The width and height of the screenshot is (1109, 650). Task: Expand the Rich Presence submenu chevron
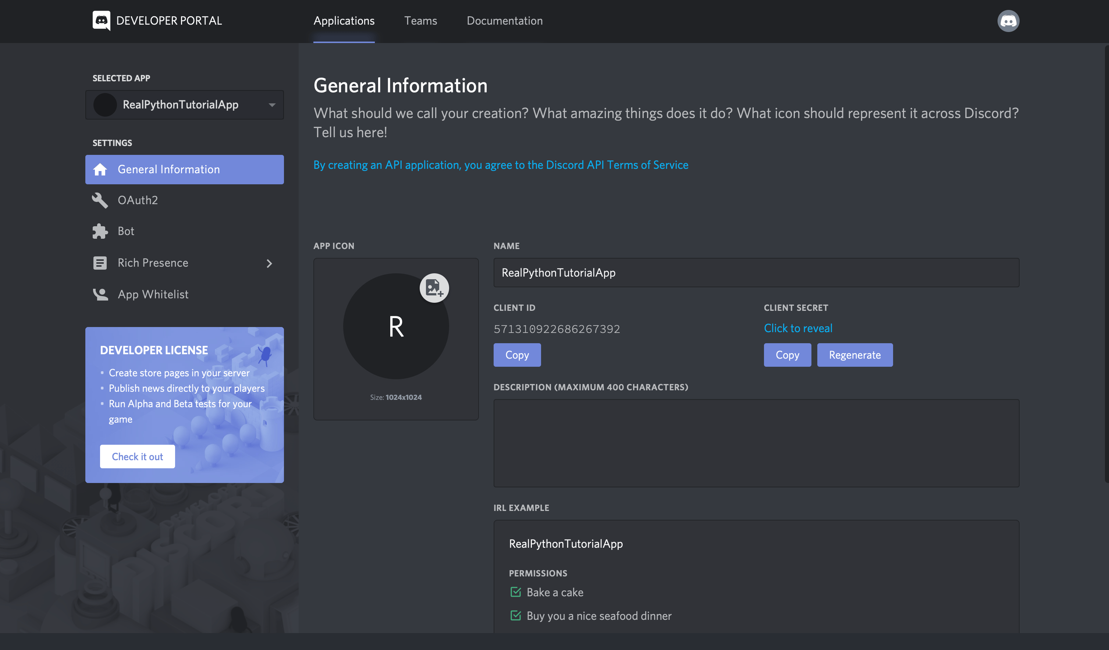pyautogui.click(x=269, y=263)
